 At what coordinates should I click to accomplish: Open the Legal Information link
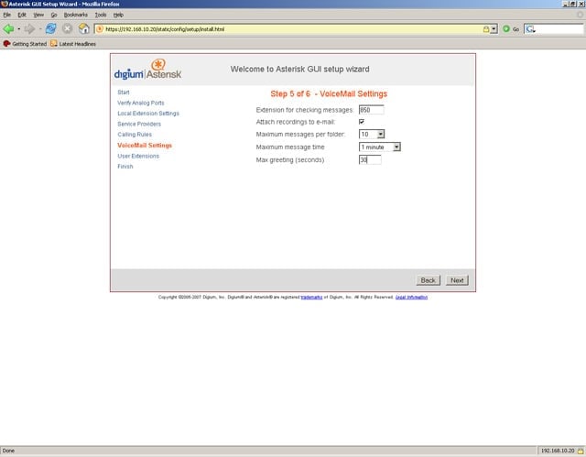[x=411, y=297]
